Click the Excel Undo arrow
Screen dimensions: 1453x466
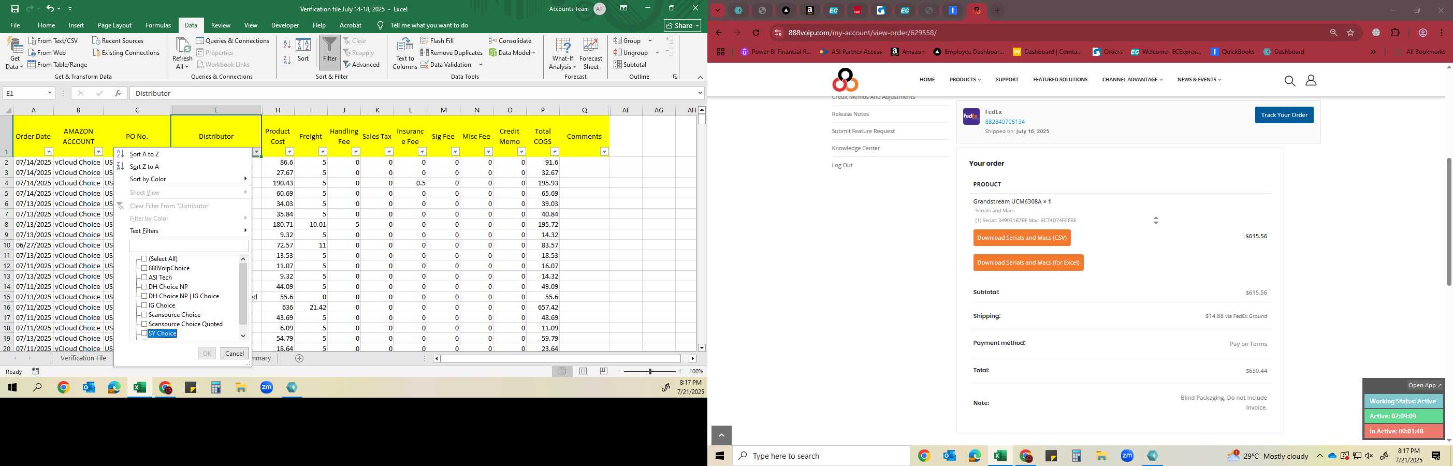tap(50, 8)
